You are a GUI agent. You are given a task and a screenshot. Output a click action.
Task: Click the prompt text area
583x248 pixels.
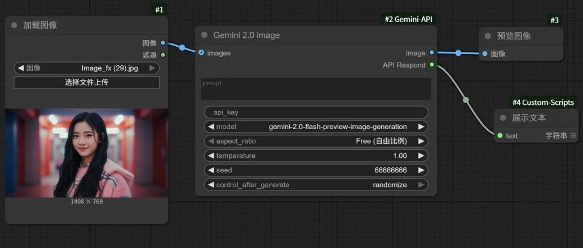pyautogui.click(x=316, y=88)
